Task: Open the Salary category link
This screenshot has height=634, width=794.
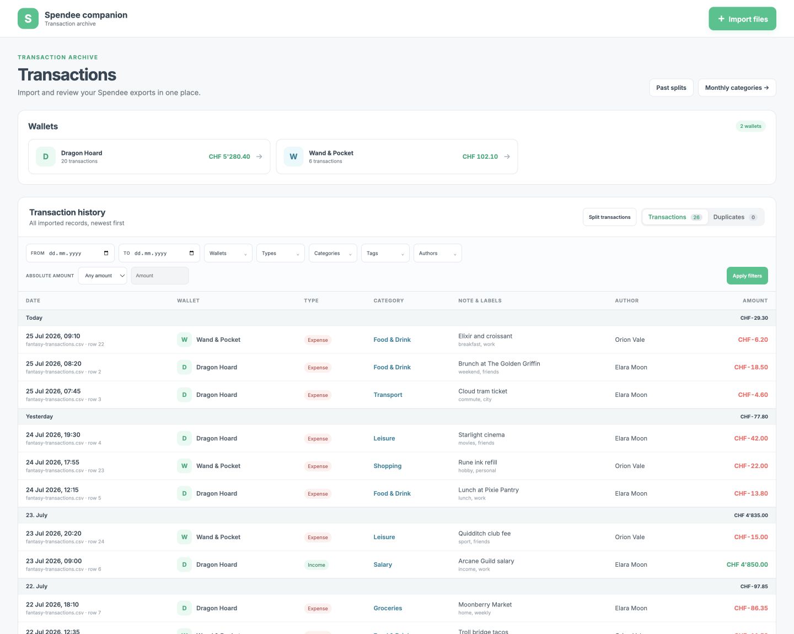Action: pos(383,565)
